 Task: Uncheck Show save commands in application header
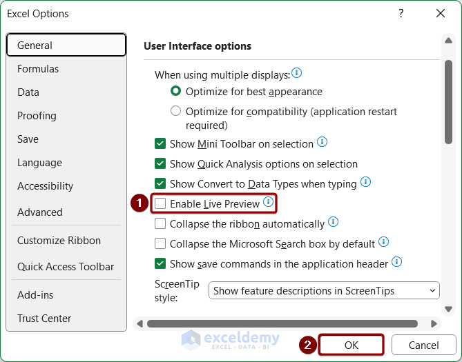[160, 263]
